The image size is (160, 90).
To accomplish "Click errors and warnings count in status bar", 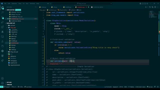I will tap(20, 87).
